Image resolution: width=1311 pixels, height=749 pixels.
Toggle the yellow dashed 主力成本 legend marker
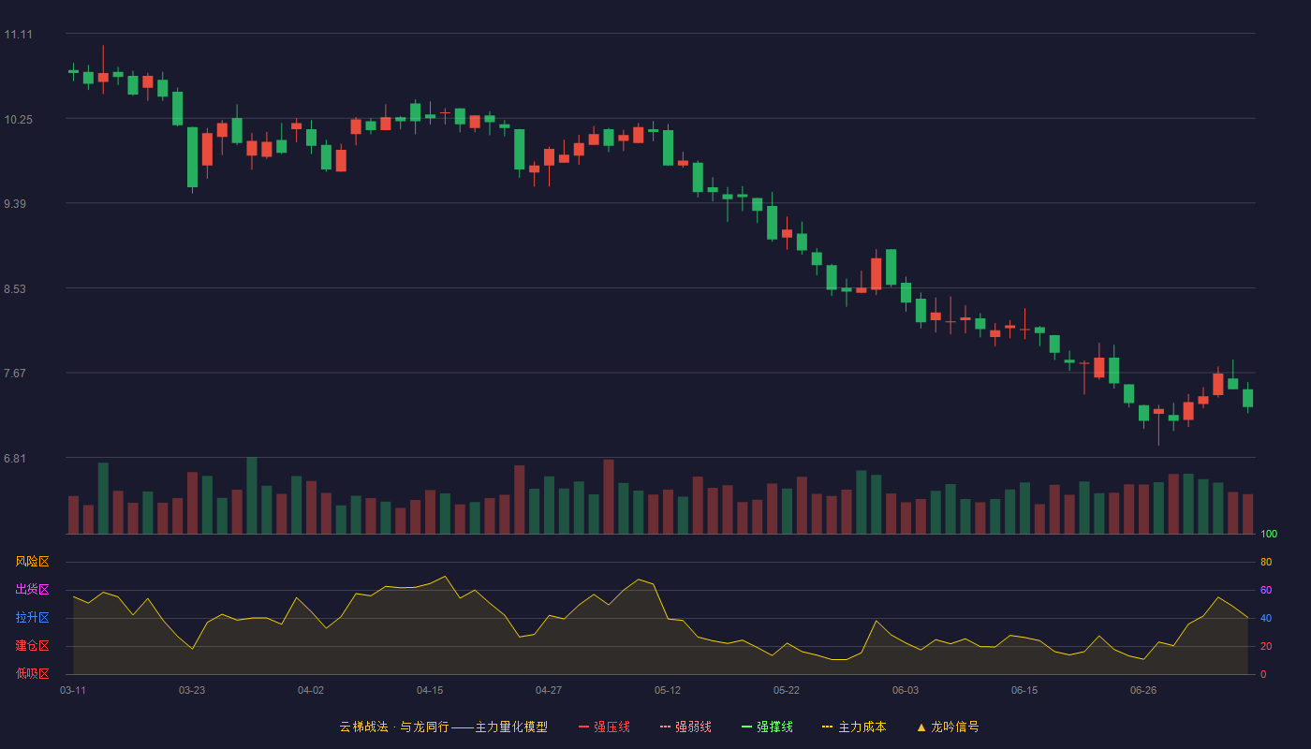click(827, 727)
